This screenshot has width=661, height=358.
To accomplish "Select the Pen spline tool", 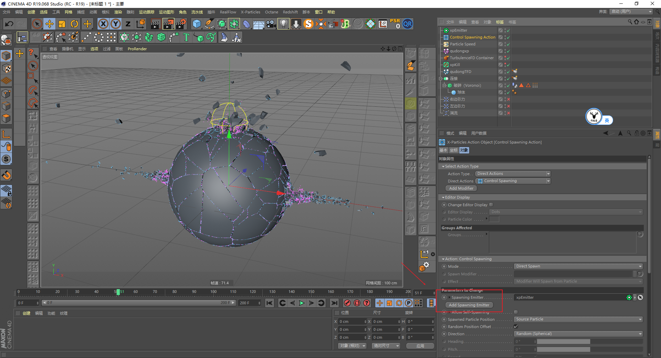I will 209,24.
